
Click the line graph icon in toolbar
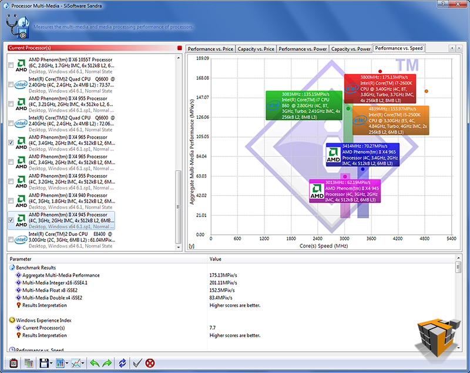point(76,364)
